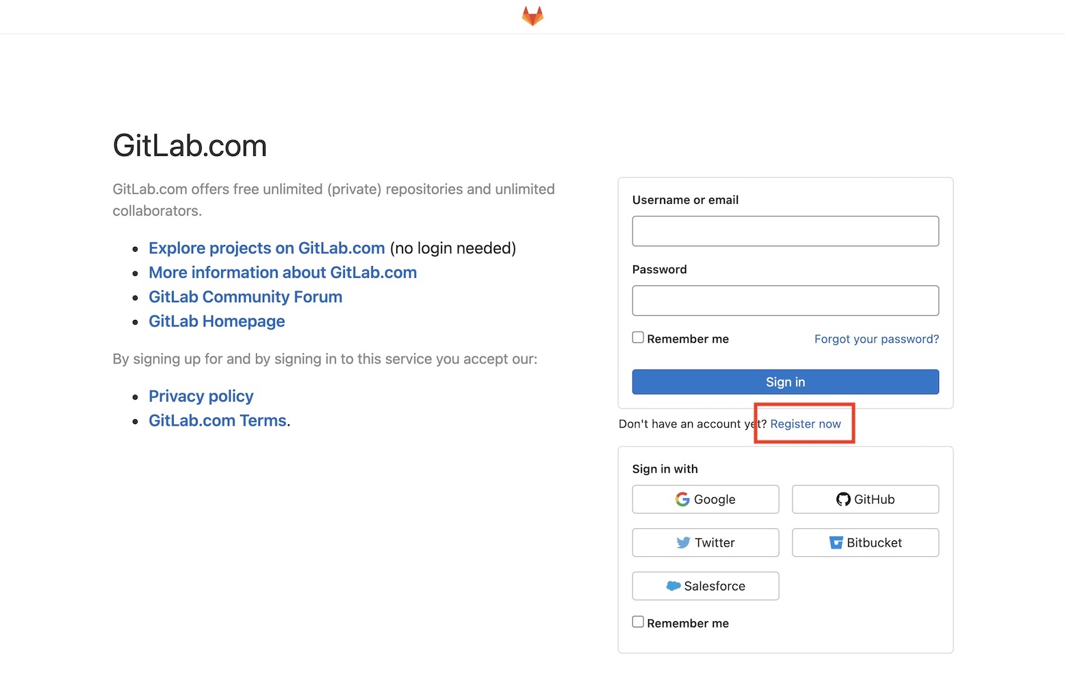Click the GitLab fox logo at top
Viewport: 1065px width, 693px height.
pos(532,16)
